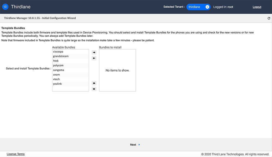
Task: Click the Next button
Action: (x=135, y=145)
